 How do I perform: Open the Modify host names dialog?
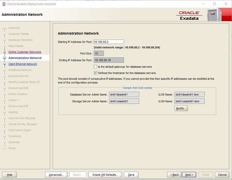181,108
